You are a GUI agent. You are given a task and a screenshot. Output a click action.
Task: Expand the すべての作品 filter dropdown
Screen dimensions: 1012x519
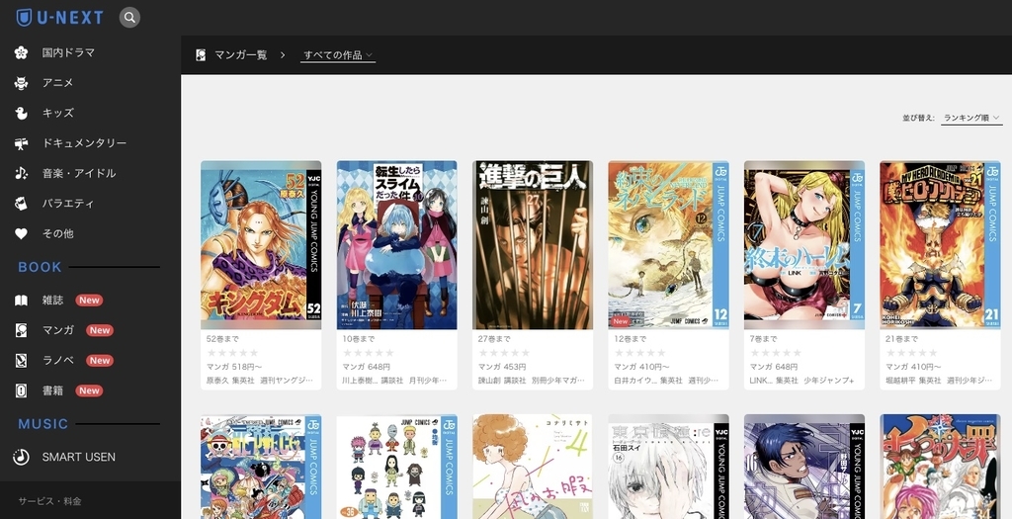point(338,55)
